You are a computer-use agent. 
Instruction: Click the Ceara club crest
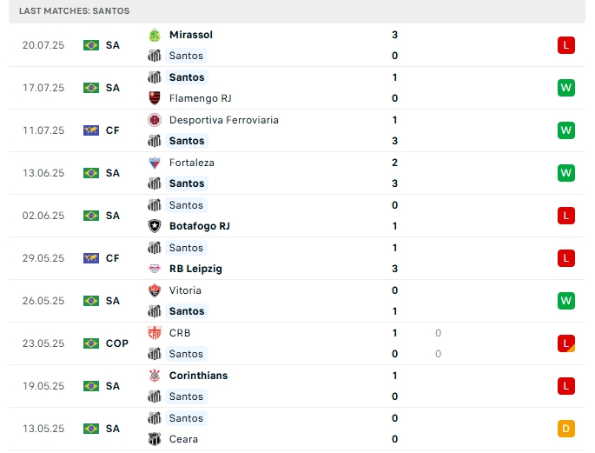pyautogui.click(x=155, y=439)
